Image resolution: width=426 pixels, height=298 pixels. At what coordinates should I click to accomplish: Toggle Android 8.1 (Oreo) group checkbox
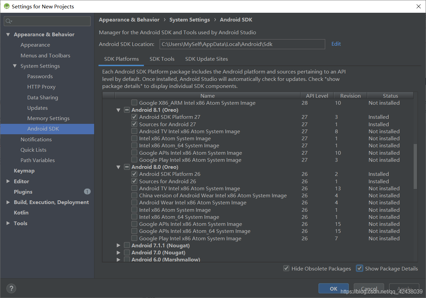pos(127,110)
